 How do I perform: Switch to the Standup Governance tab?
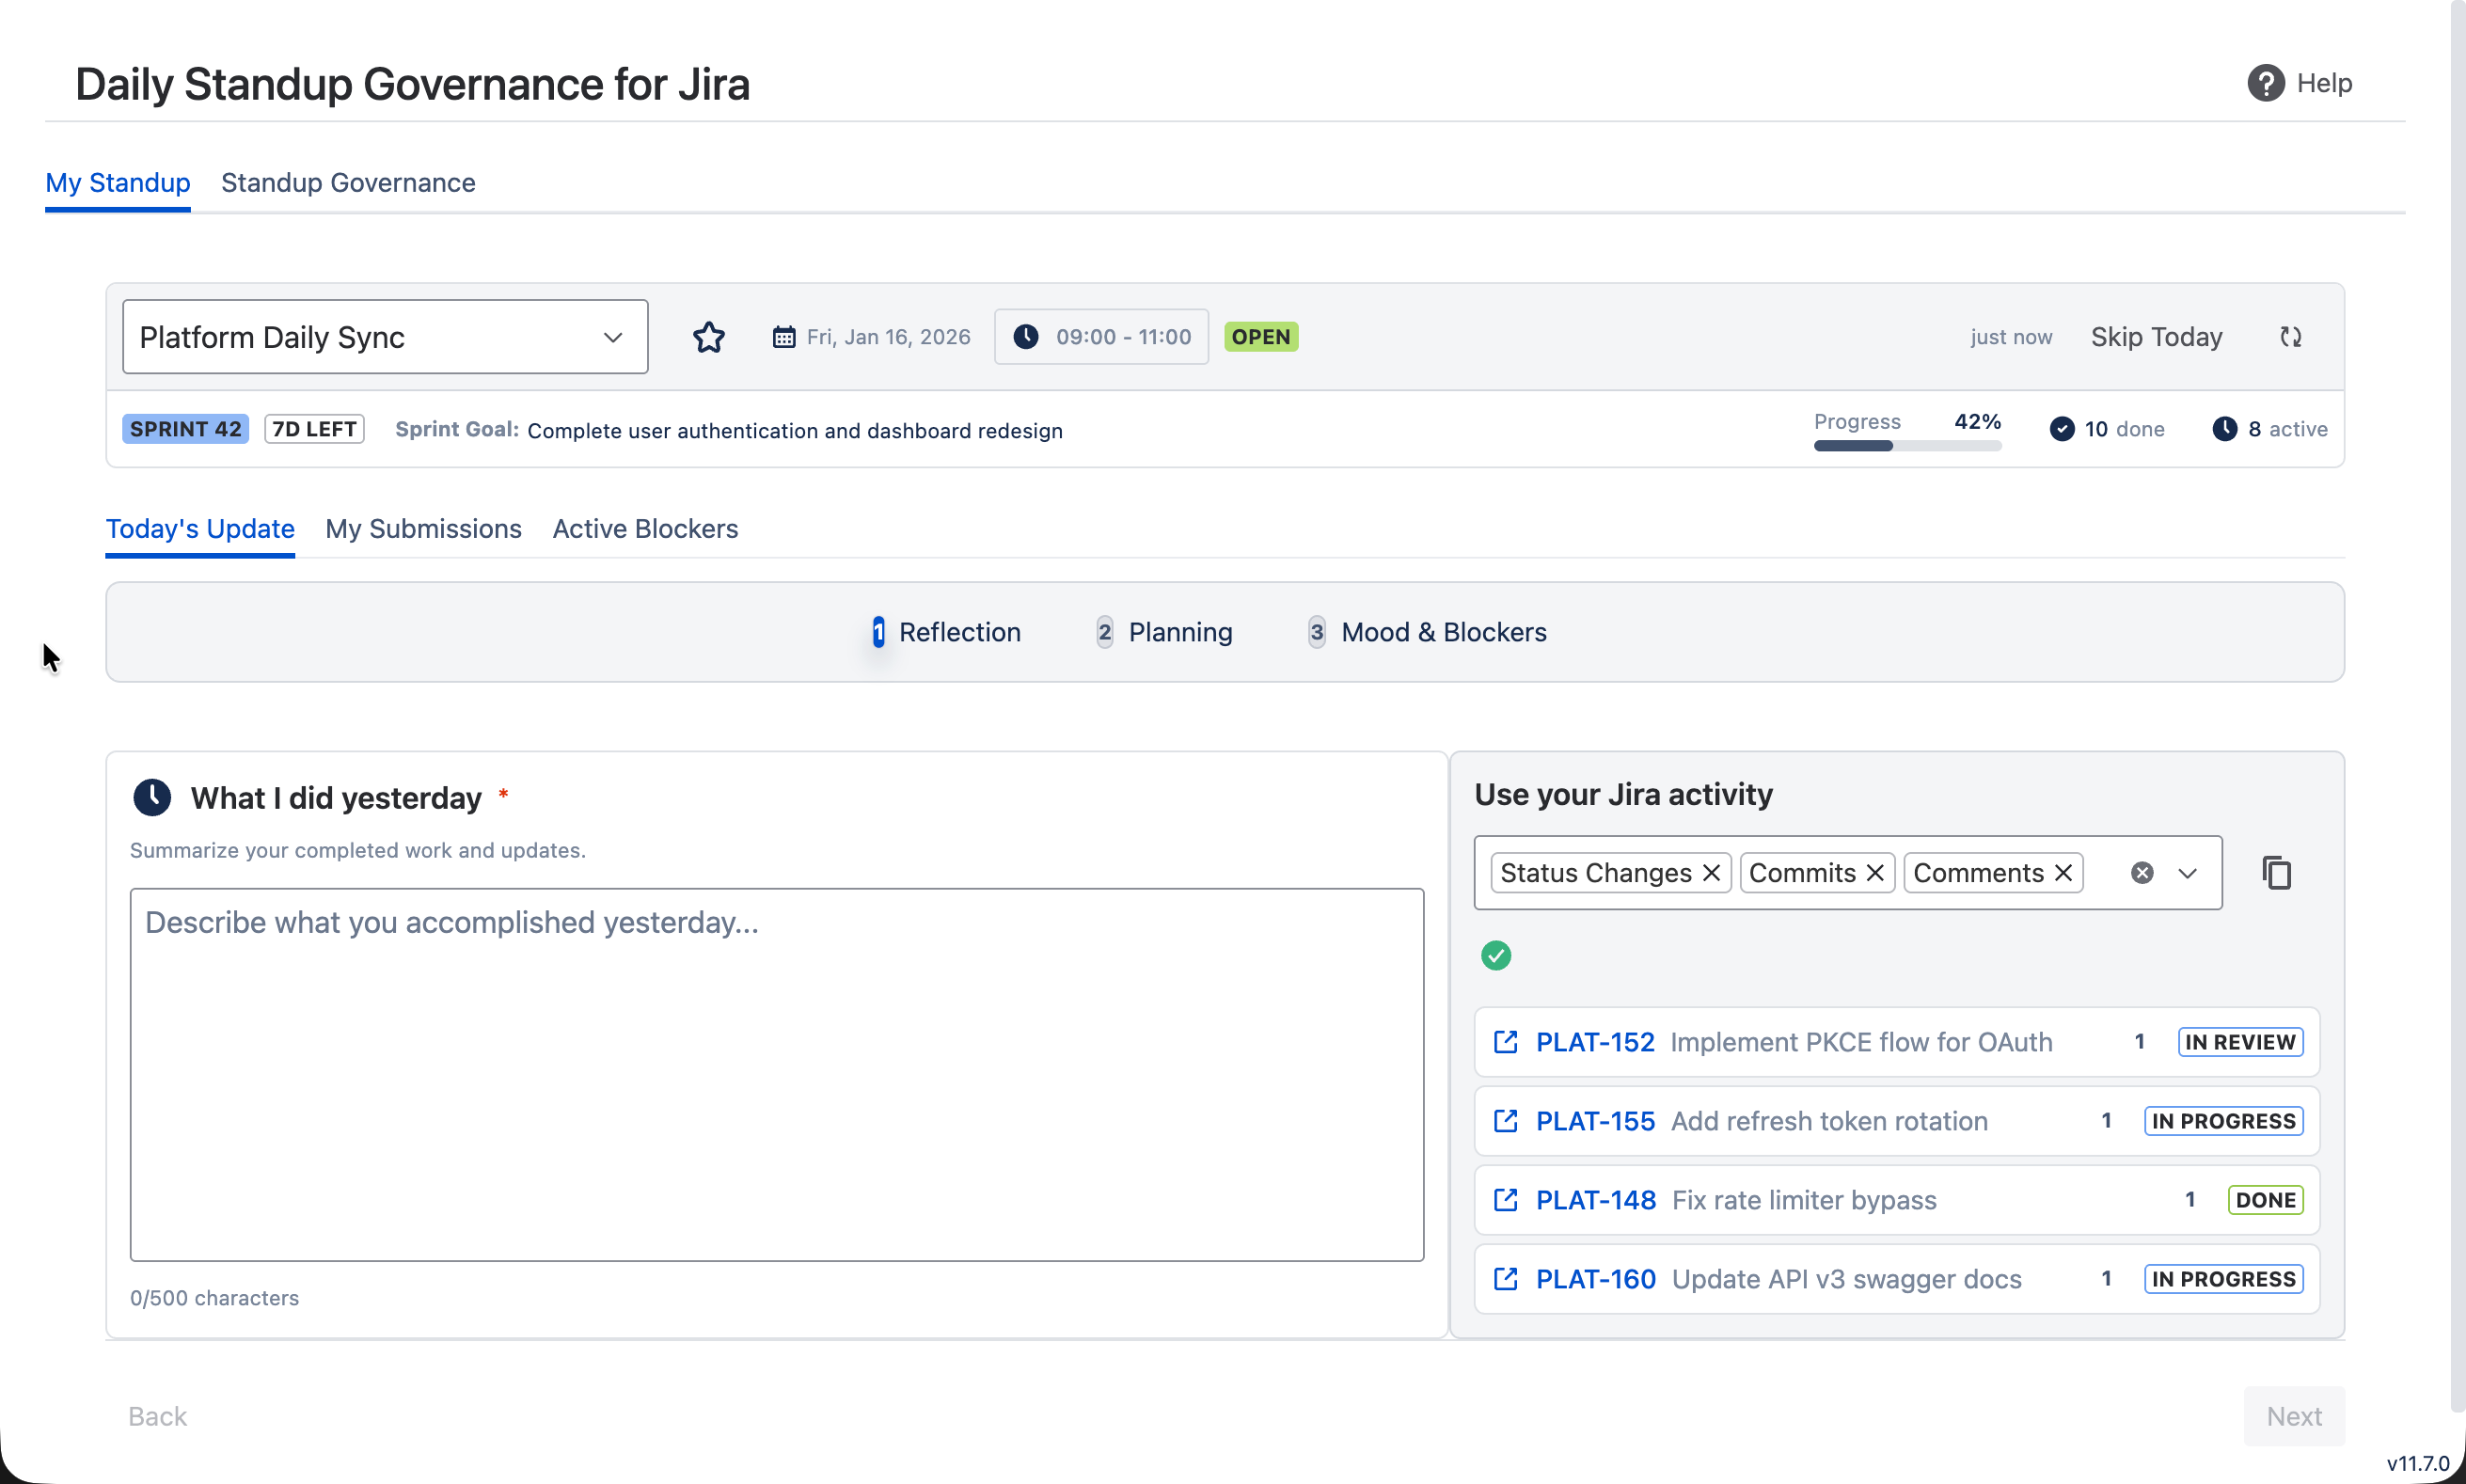tap(348, 183)
